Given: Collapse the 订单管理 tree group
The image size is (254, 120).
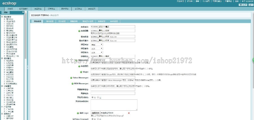Looking at the screenshot, I should (2, 86).
